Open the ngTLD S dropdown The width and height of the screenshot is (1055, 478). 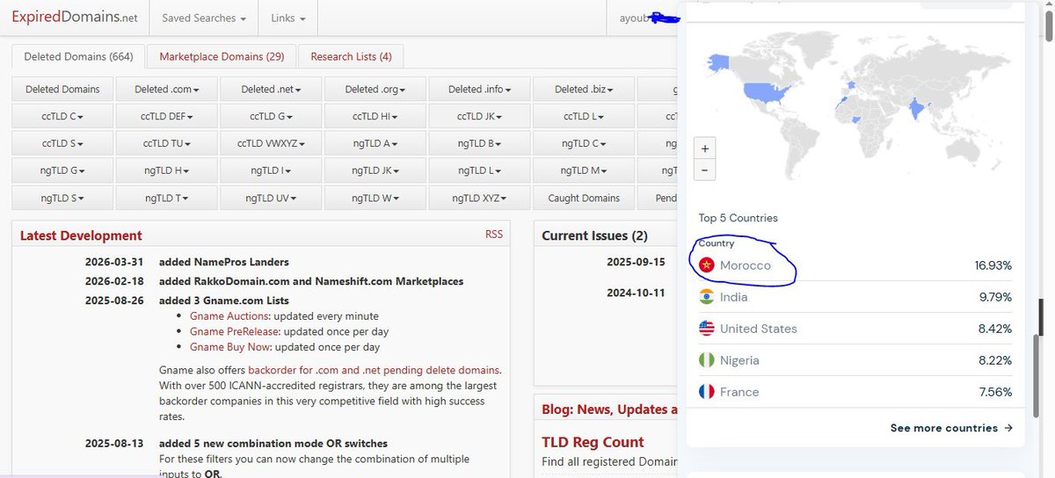click(62, 198)
